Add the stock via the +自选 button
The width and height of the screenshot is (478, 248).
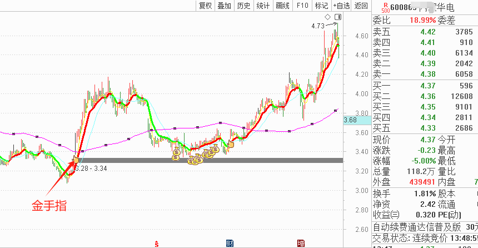341,6
